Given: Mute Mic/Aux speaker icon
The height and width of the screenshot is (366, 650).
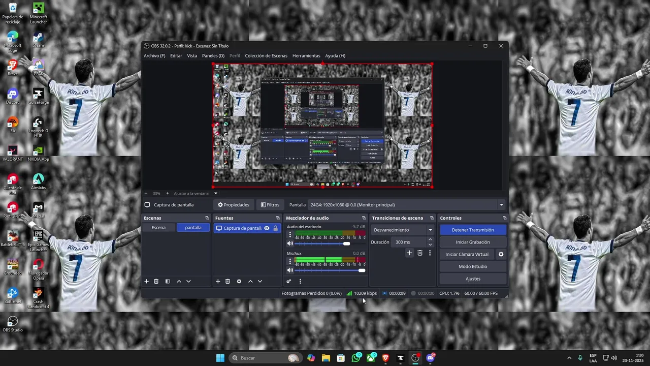Looking at the screenshot, I should pyautogui.click(x=290, y=270).
